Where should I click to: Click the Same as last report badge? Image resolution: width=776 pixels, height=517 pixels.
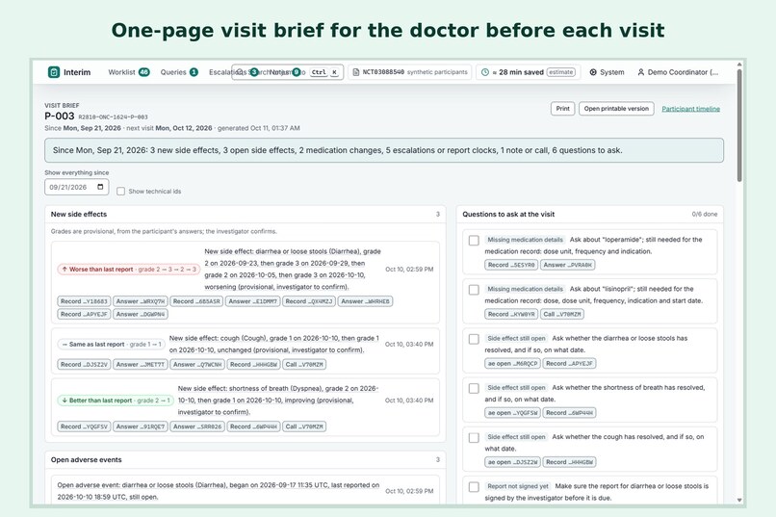[x=112, y=344]
